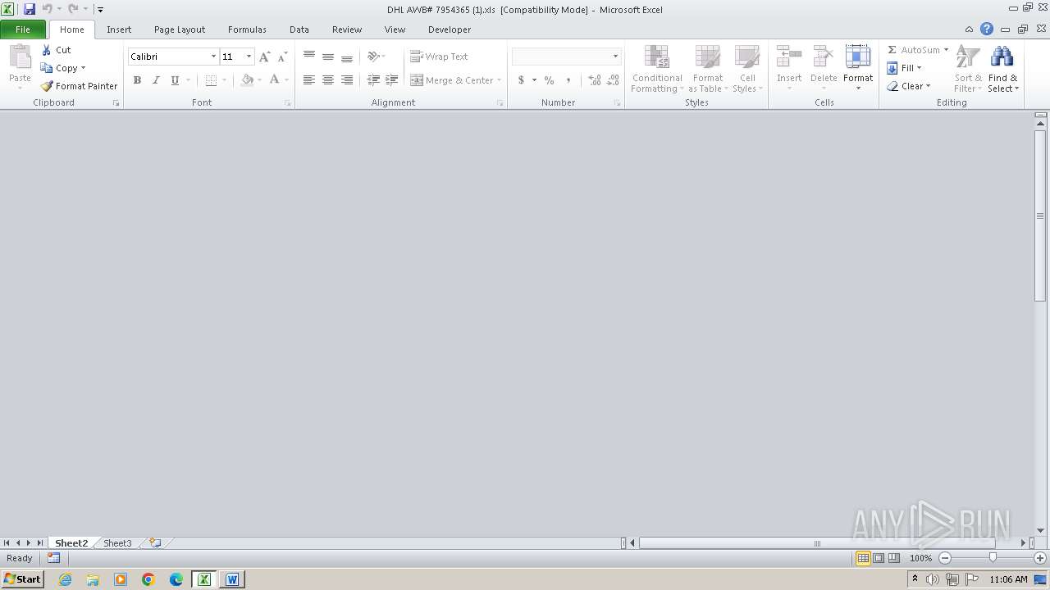1050x590 pixels.
Task: Open Chrome from the taskbar
Action: click(148, 579)
